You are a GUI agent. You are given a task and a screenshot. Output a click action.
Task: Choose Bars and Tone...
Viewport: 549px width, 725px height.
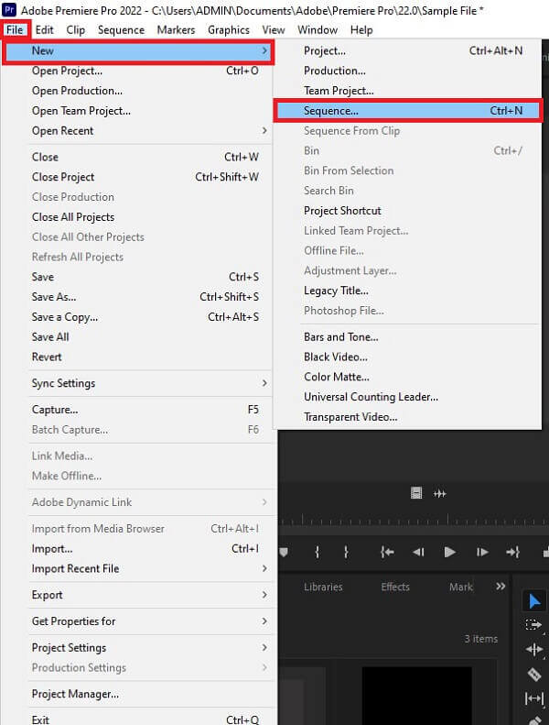[407, 337]
